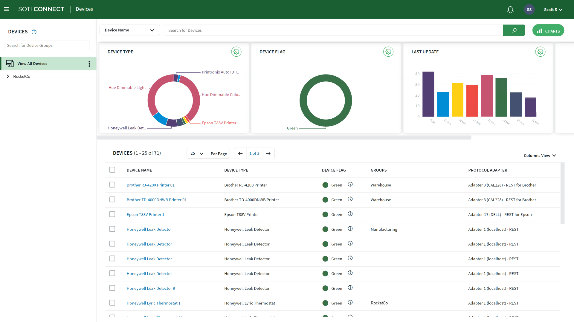Open Brother TD-4000DNWB Printer 01 link

click(x=156, y=200)
